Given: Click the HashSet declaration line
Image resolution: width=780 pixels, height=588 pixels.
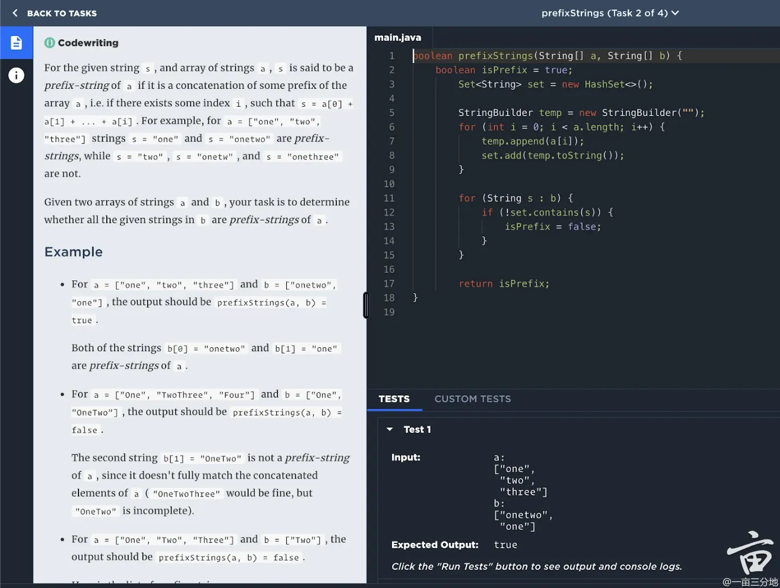Looking at the screenshot, I should pos(555,84).
